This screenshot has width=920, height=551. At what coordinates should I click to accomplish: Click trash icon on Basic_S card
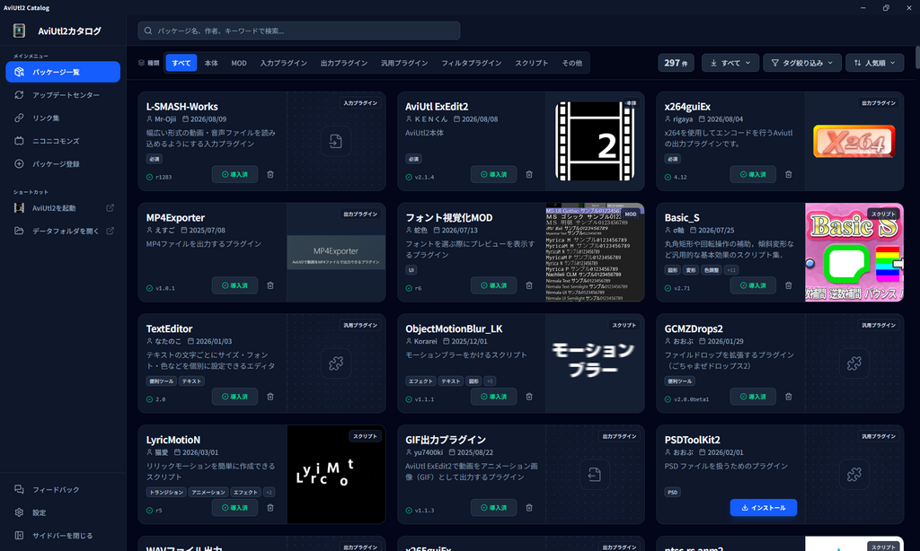click(x=789, y=285)
